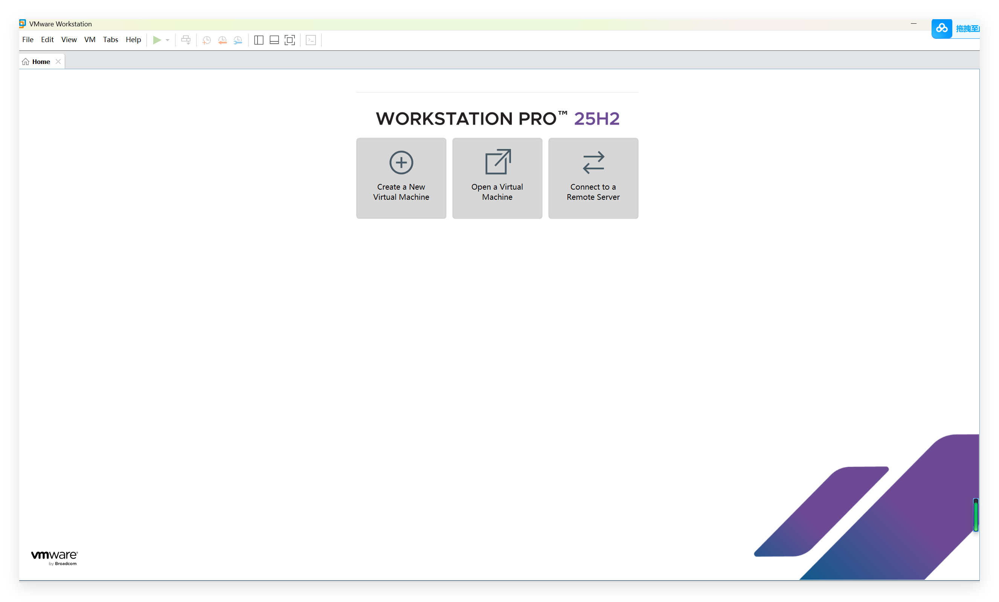Expand the power options dropdown arrow
Viewport: 999px width, 602px height.
point(168,40)
